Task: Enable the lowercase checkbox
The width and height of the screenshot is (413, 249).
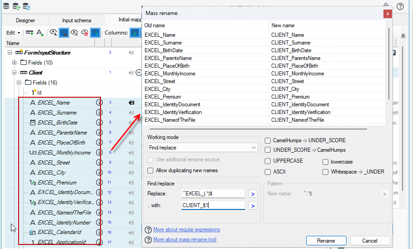Action: [x=325, y=162]
